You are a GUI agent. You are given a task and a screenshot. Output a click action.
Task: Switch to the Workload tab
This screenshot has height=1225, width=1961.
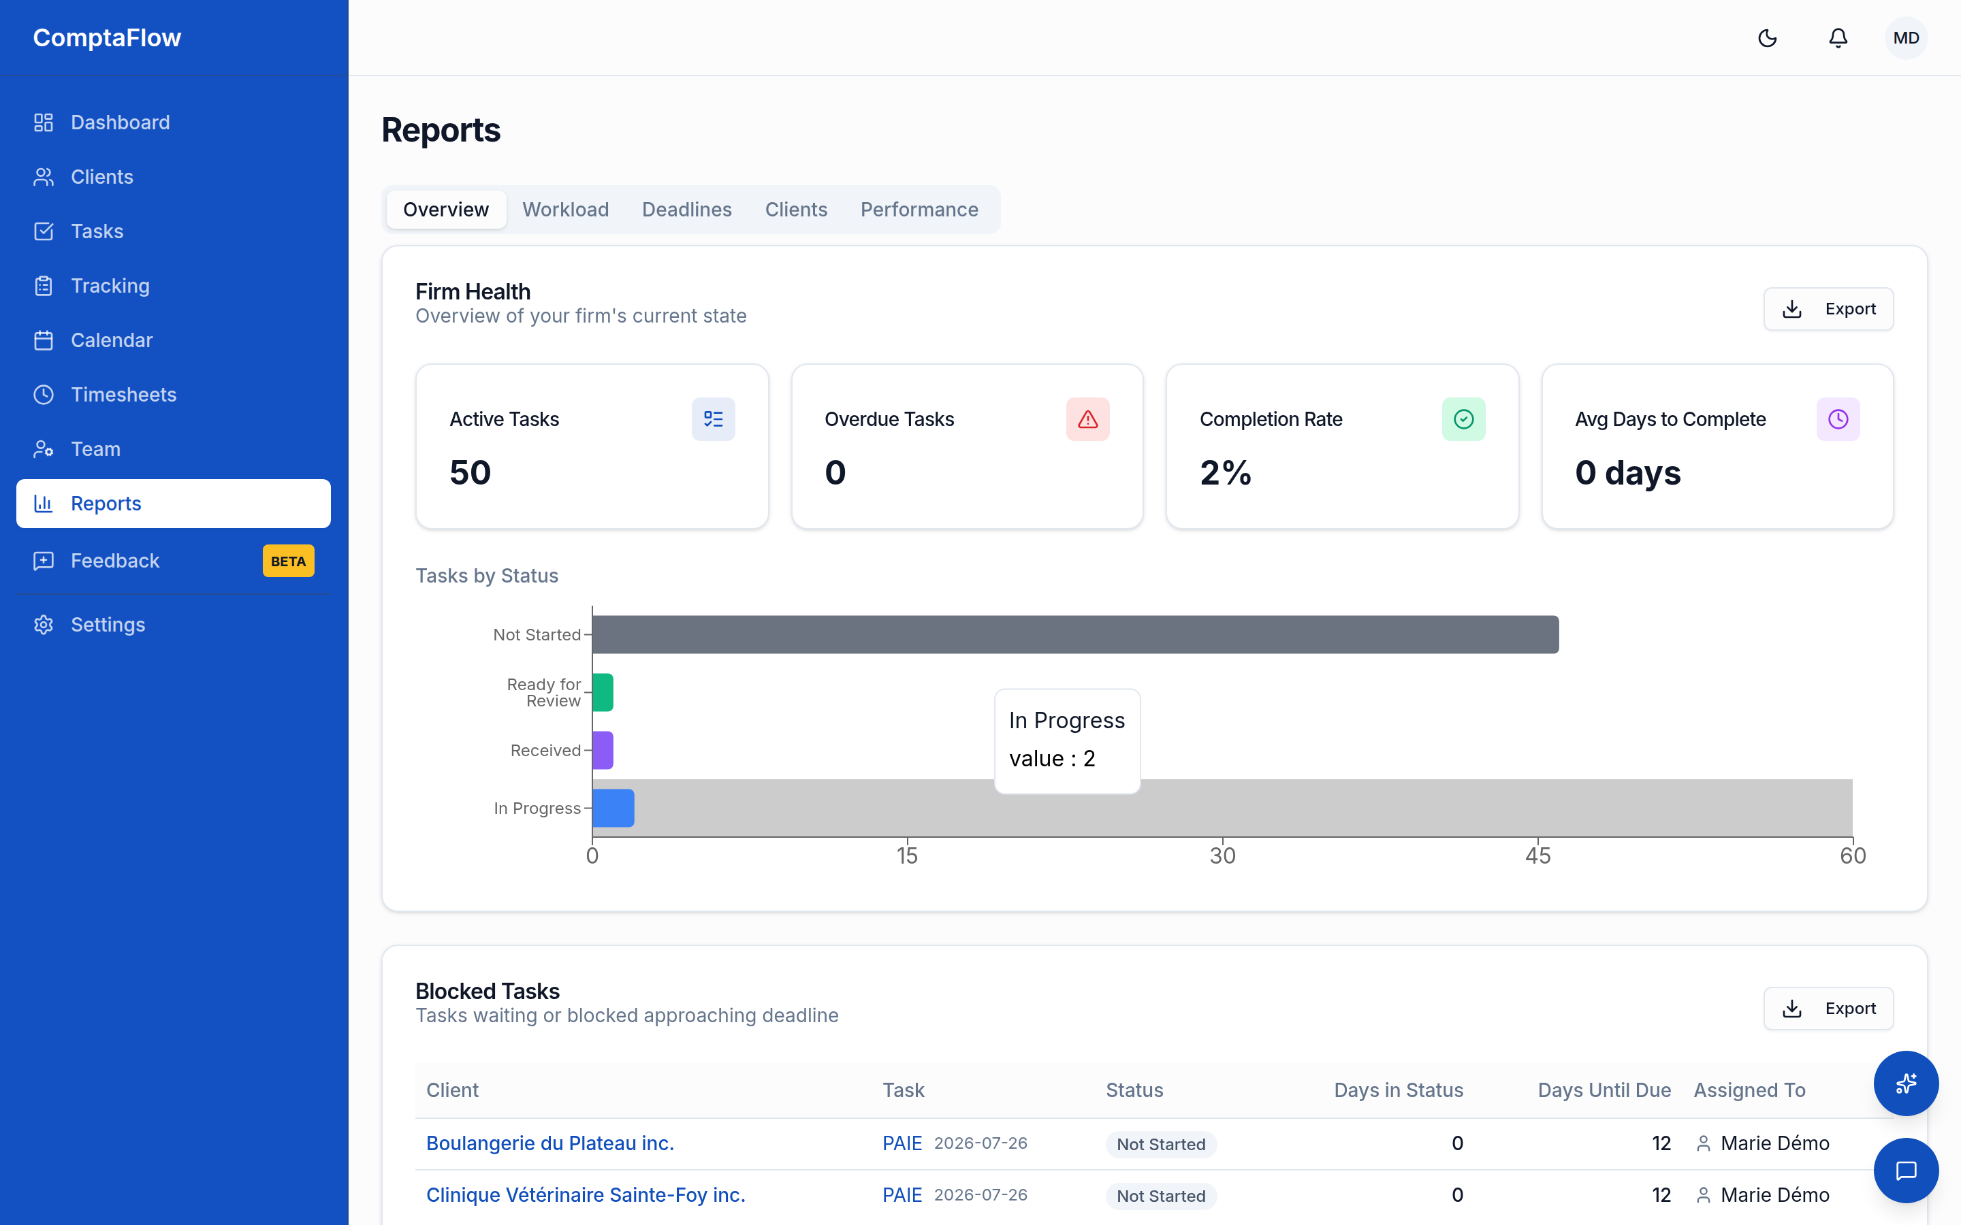click(566, 210)
